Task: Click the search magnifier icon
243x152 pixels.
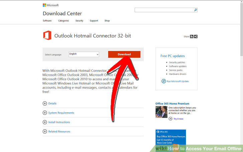Action: (x=196, y=10)
